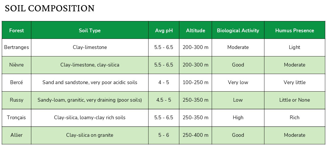327x146 pixels.
Task: Select the Soil Type column header
Action: (90, 30)
